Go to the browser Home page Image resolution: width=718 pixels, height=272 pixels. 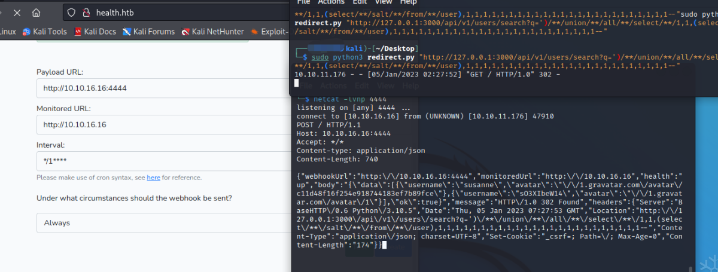[36, 12]
